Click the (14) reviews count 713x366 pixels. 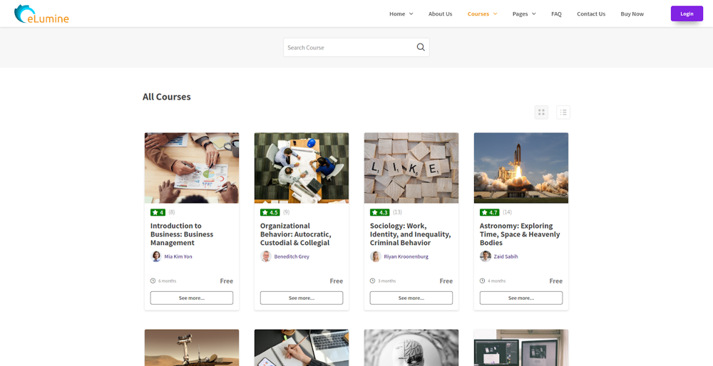[x=508, y=212]
